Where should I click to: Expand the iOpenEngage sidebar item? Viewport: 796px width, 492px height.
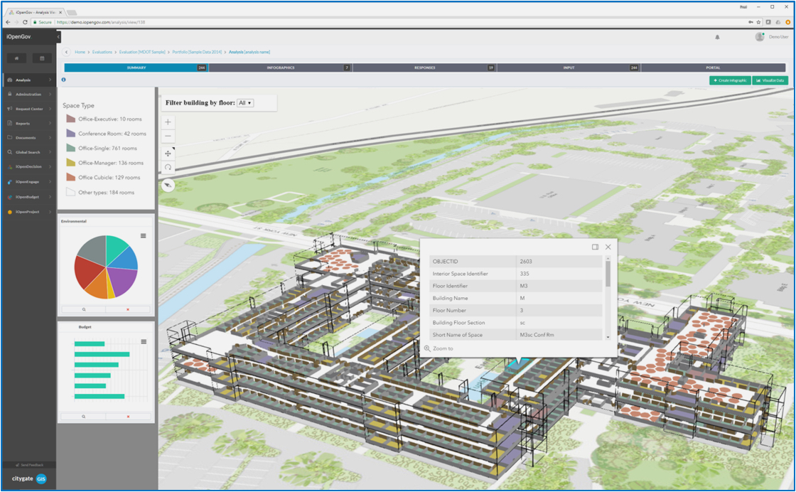pos(29,181)
